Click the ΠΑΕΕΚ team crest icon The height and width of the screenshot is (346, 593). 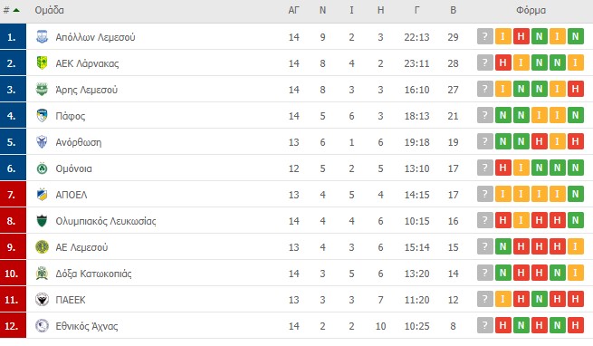click(42, 300)
